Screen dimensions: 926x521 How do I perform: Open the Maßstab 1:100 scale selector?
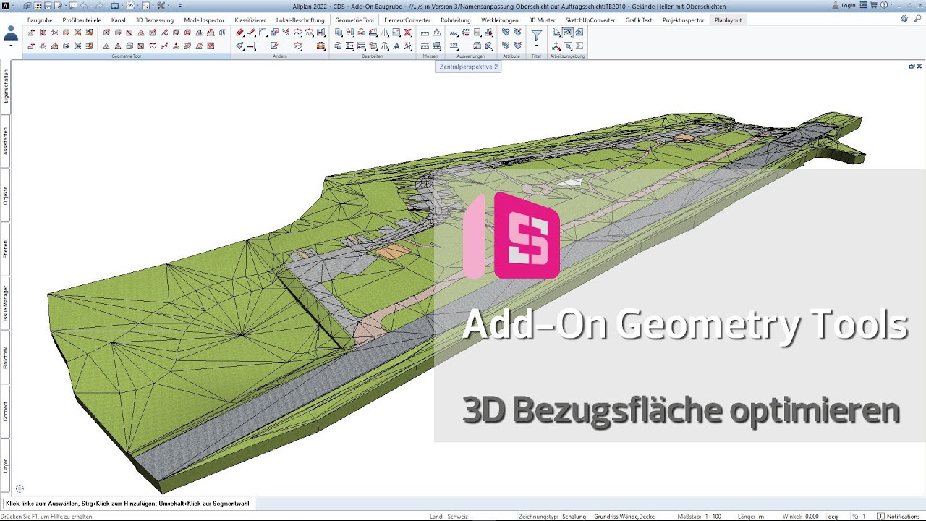pos(713,516)
